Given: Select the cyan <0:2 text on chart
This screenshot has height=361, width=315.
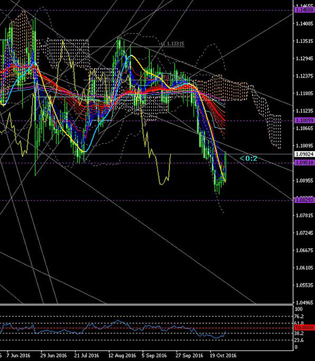Looking at the screenshot, I should pyautogui.click(x=248, y=158).
